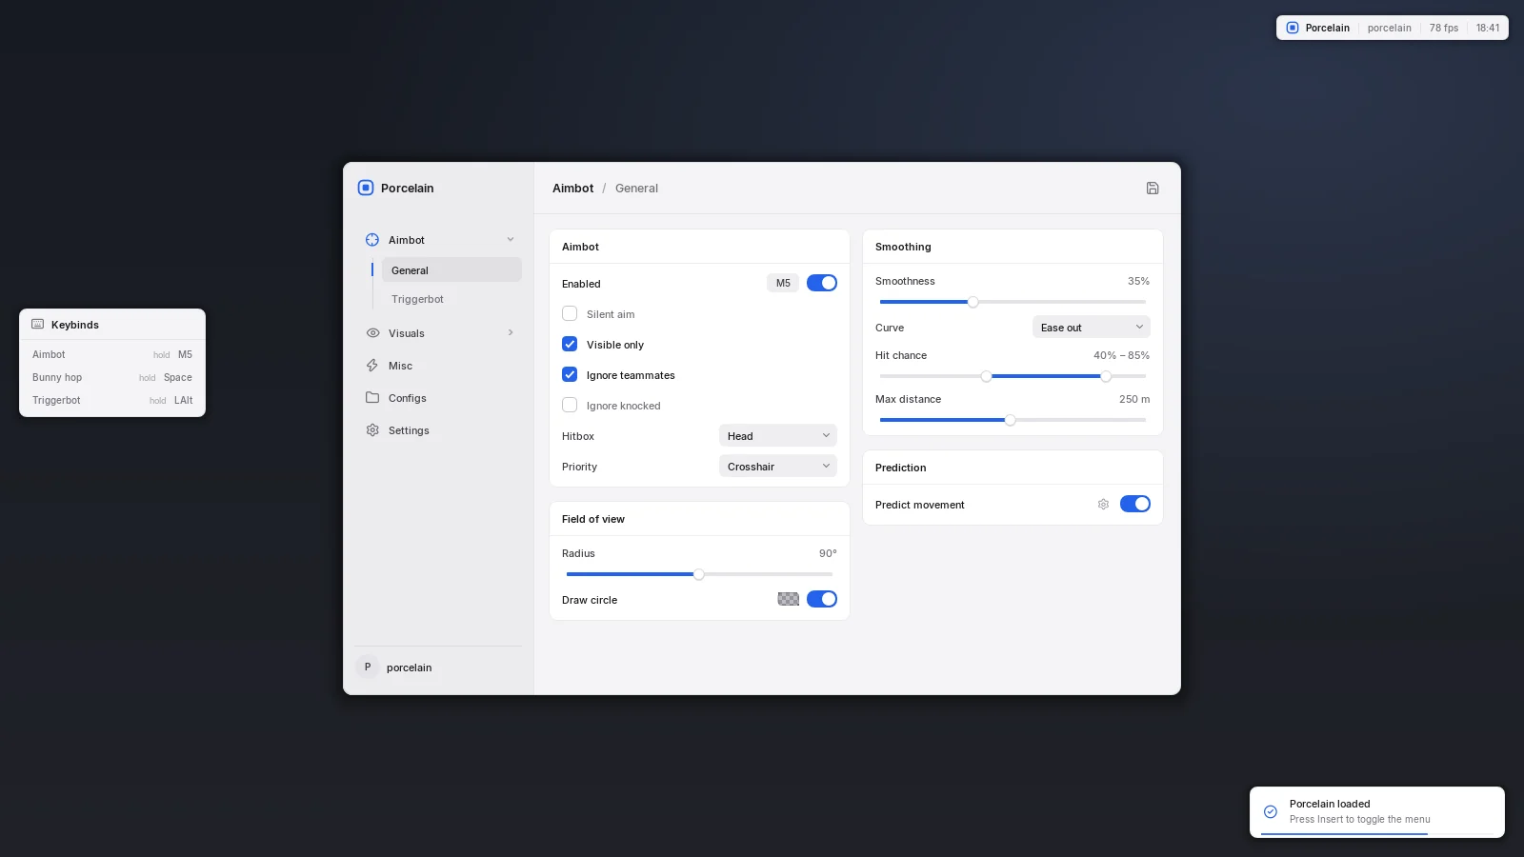Collapse the Aimbot sidebar section chevron
This screenshot has width=1524, height=857.
pyautogui.click(x=511, y=240)
